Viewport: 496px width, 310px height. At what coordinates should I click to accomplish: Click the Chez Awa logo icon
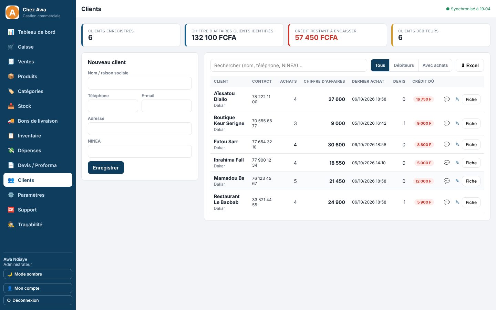pos(12,12)
